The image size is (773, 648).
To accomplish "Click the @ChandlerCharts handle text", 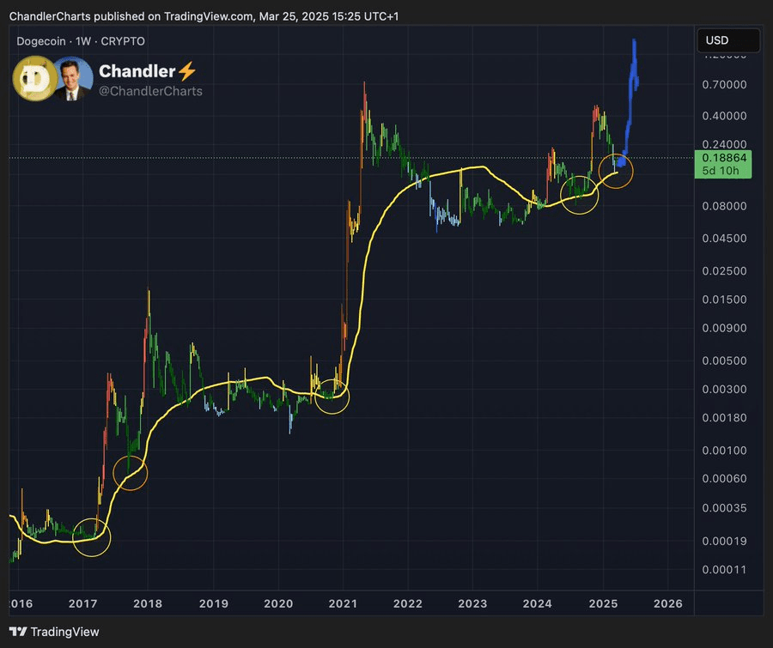I will [x=150, y=91].
